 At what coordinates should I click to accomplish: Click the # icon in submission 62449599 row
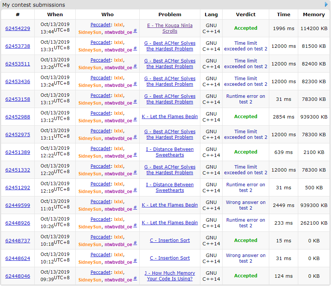(x=135, y=208)
